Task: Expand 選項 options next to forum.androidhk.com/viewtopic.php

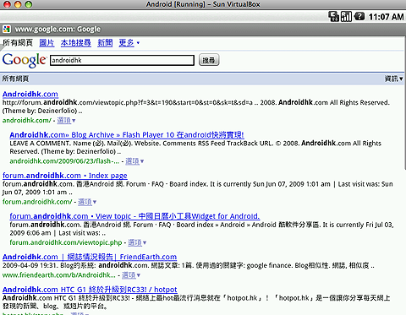Action: tap(137, 242)
